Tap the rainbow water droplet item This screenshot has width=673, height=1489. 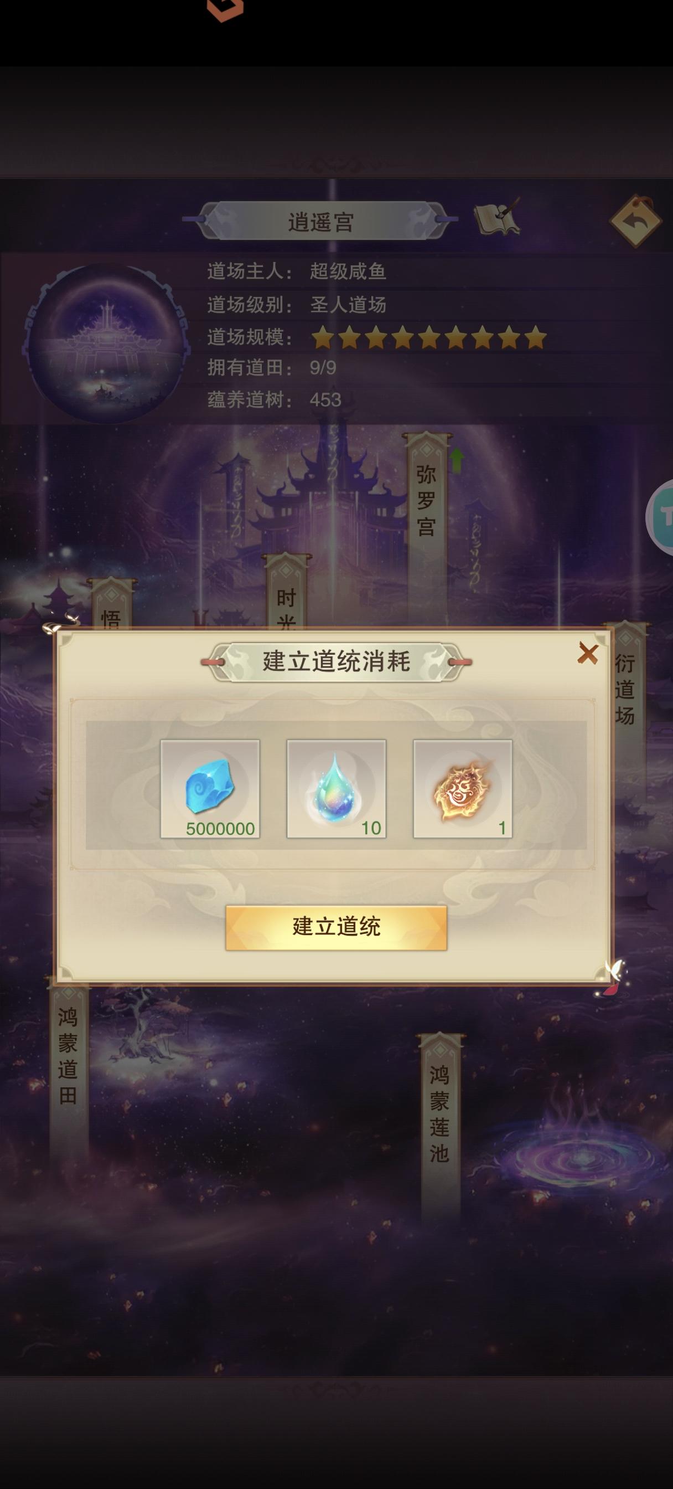[x=336, y=788]
